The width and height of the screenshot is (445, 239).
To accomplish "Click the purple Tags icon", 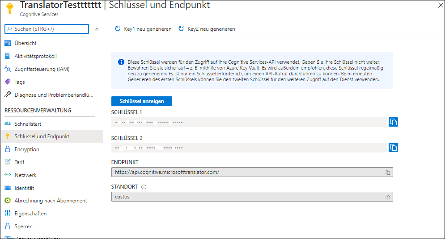I will 8,82.
